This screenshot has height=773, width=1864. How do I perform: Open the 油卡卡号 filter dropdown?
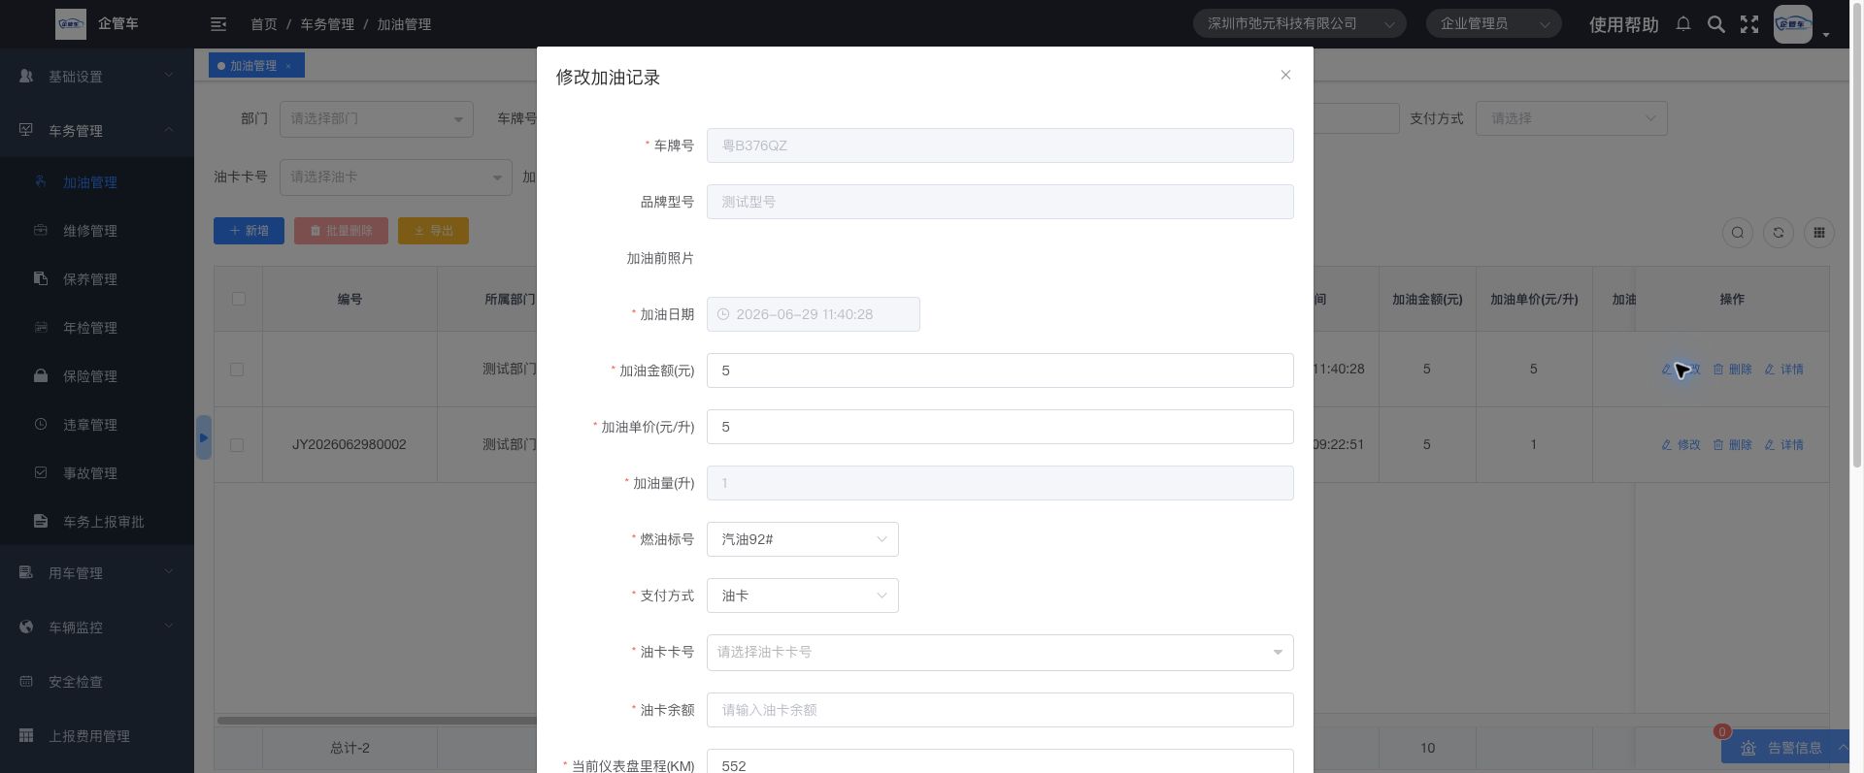[396, 177]
